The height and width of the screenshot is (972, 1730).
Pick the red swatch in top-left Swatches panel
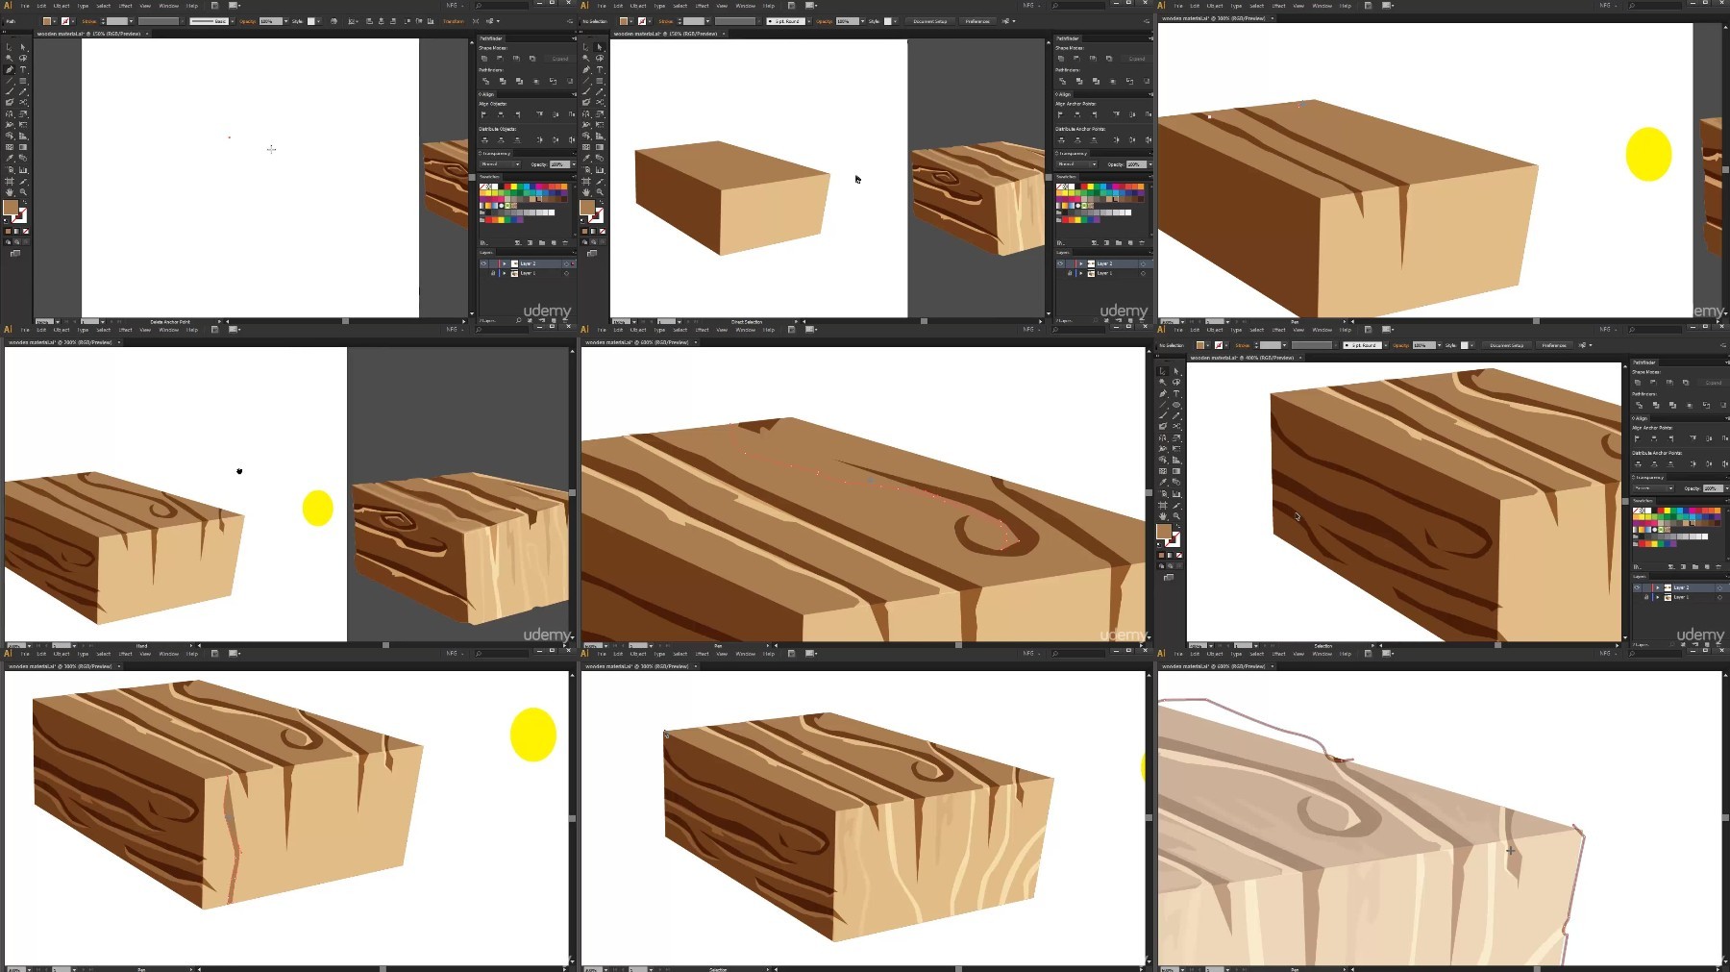click(x=507, y=187)
